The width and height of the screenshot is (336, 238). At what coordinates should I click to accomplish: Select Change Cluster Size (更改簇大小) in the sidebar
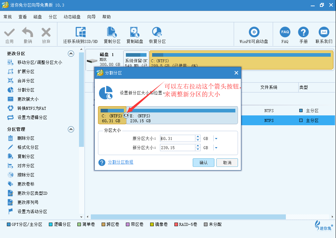coord(28,99)
